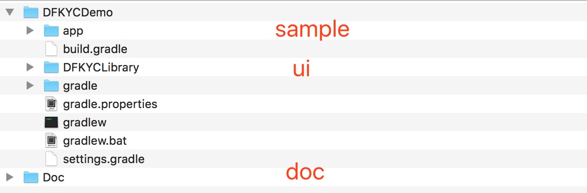Image resolution: width=587 pixels, height=193 pixels.
Task: Select the settings.gradle file name
Action: 103,159
